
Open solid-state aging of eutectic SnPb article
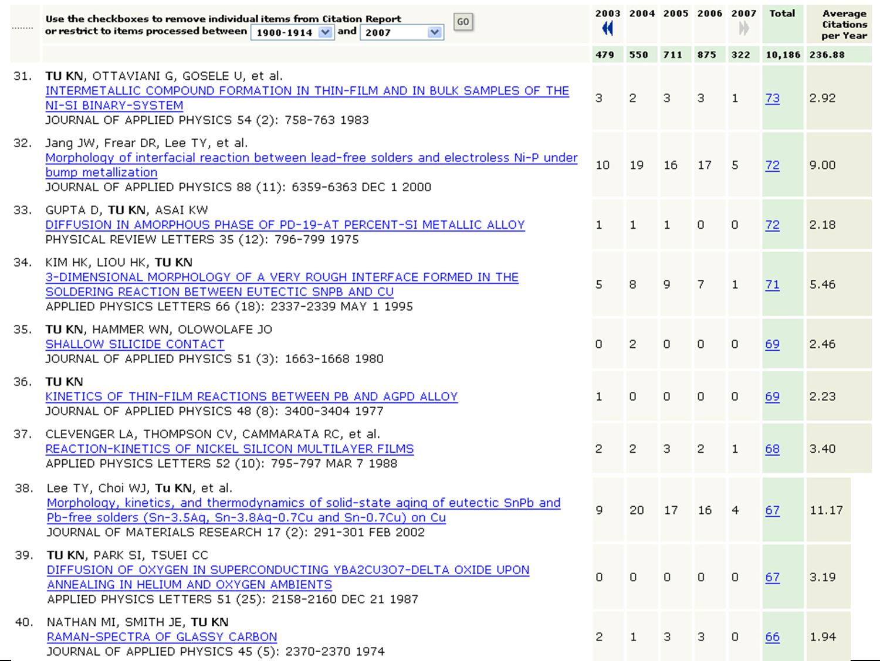click(303, 510)
